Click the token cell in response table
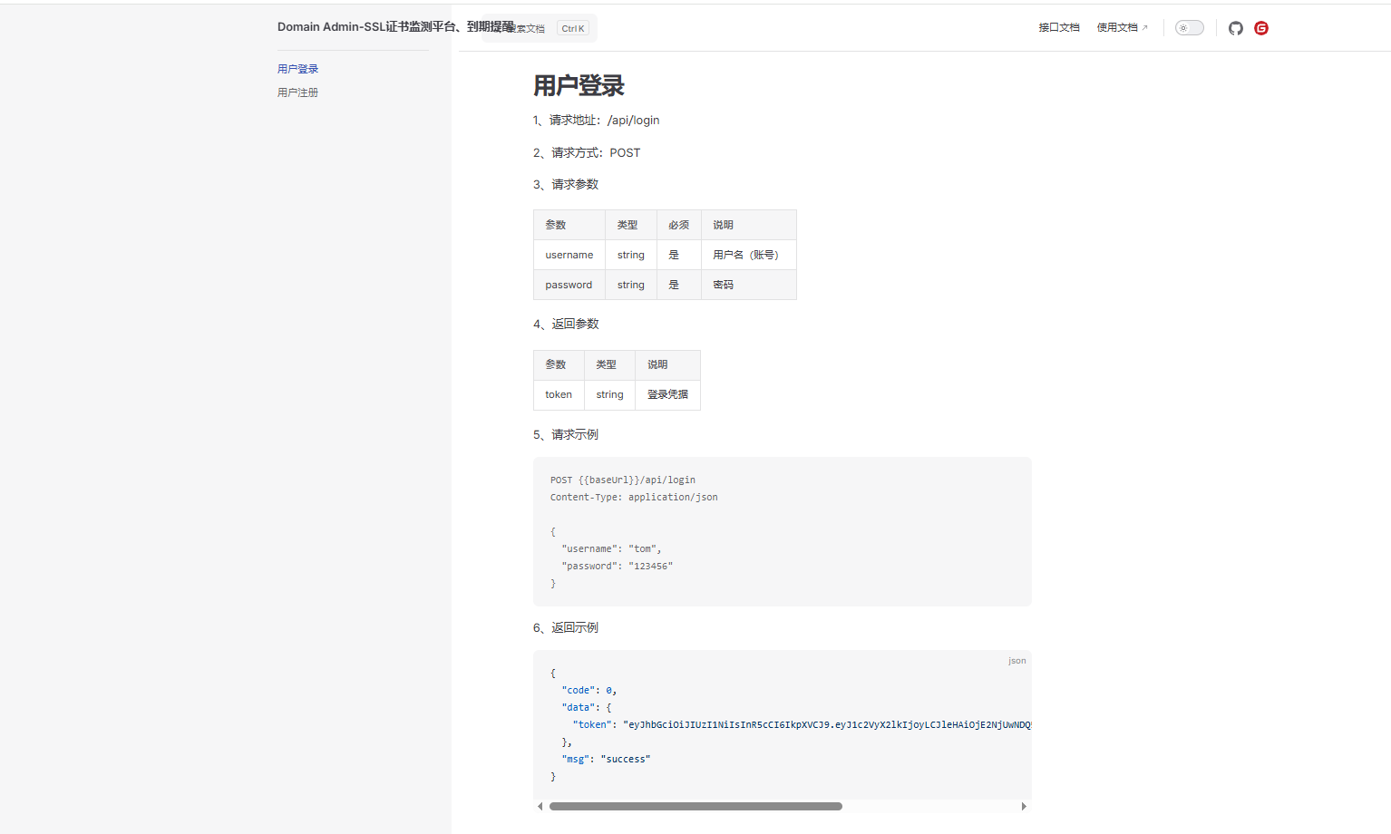This screenshot has height=834, width=1391. click(x=559, y=394)
